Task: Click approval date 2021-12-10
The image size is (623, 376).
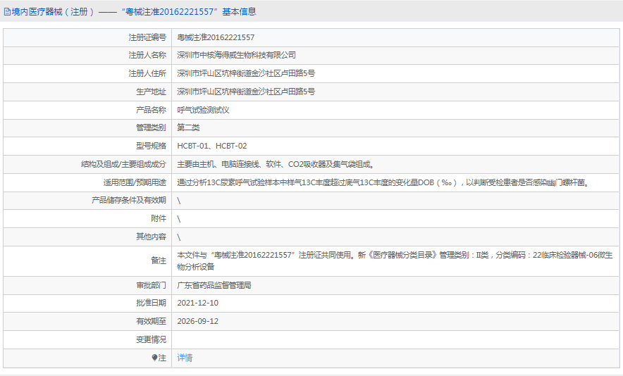Action: tap(198, 303)
